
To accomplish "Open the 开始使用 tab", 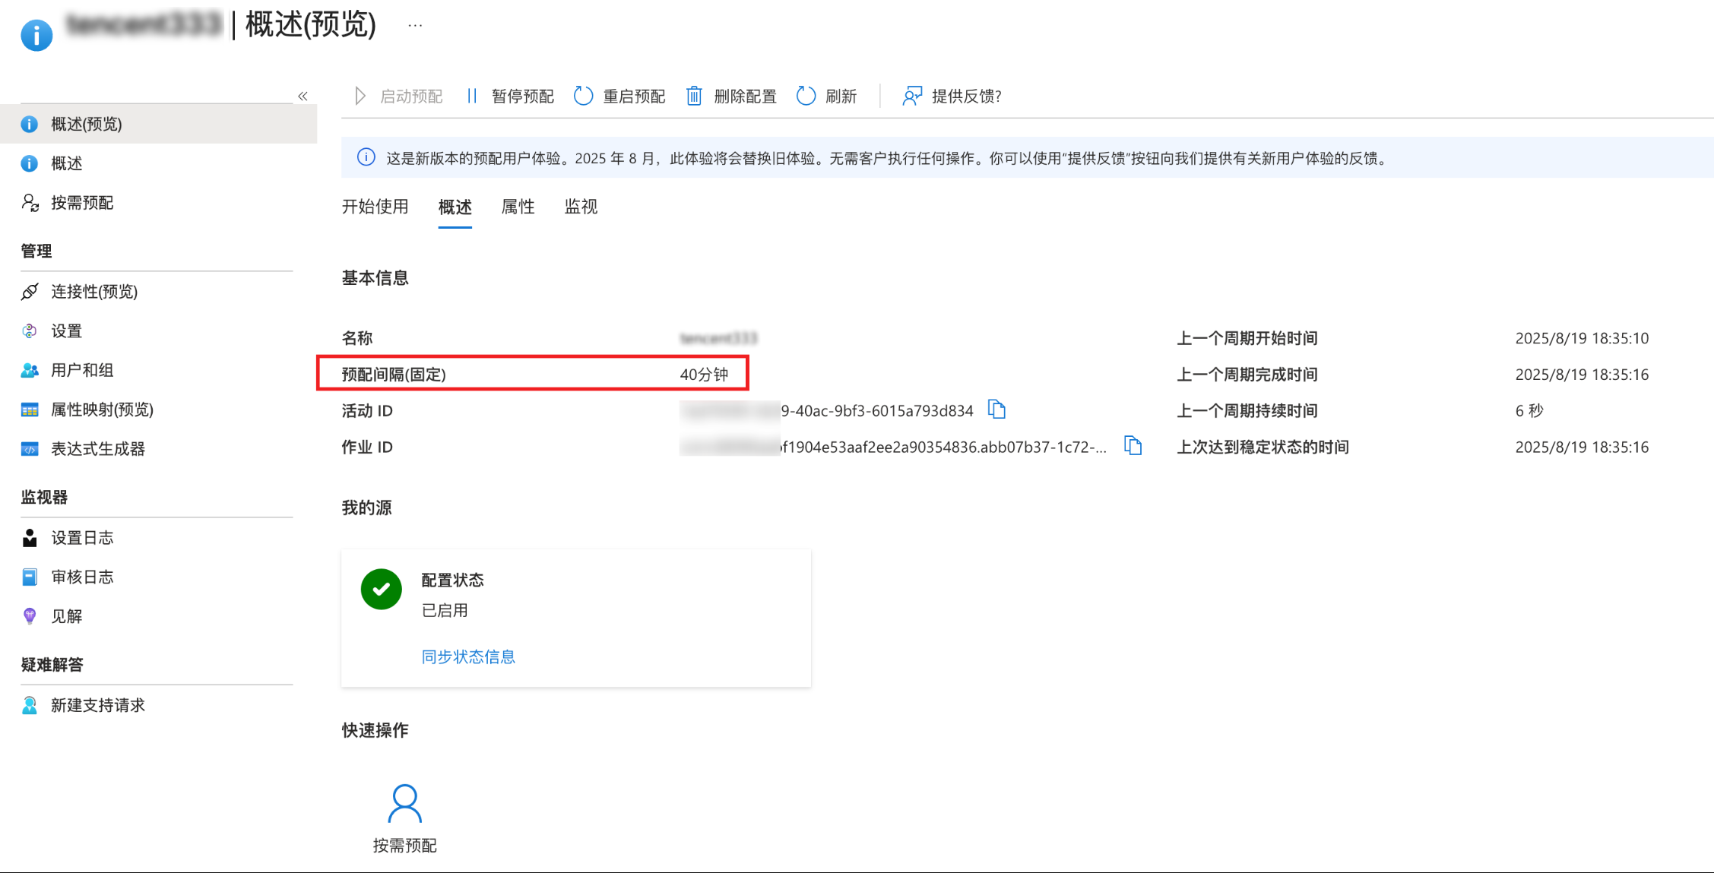I will click(375, 207).
